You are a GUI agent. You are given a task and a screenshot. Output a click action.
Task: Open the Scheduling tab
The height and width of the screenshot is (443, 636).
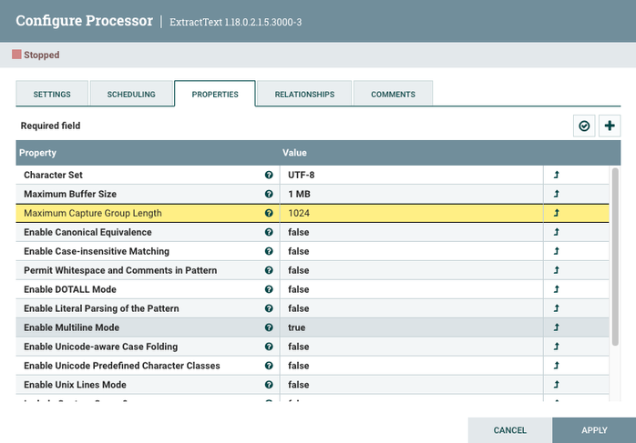131,94
